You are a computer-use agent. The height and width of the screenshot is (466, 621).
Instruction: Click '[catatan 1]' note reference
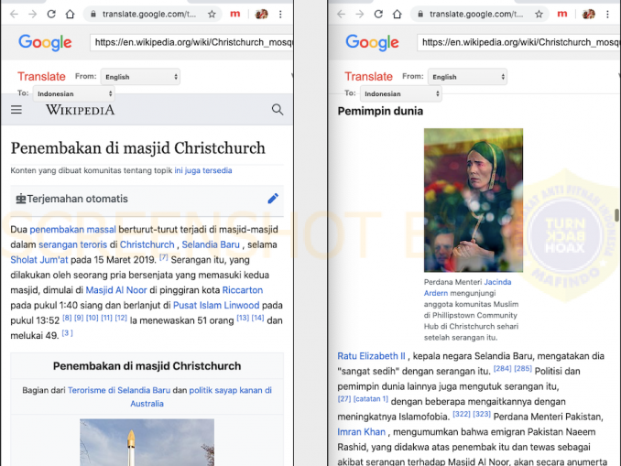click(x=371, y=398)
